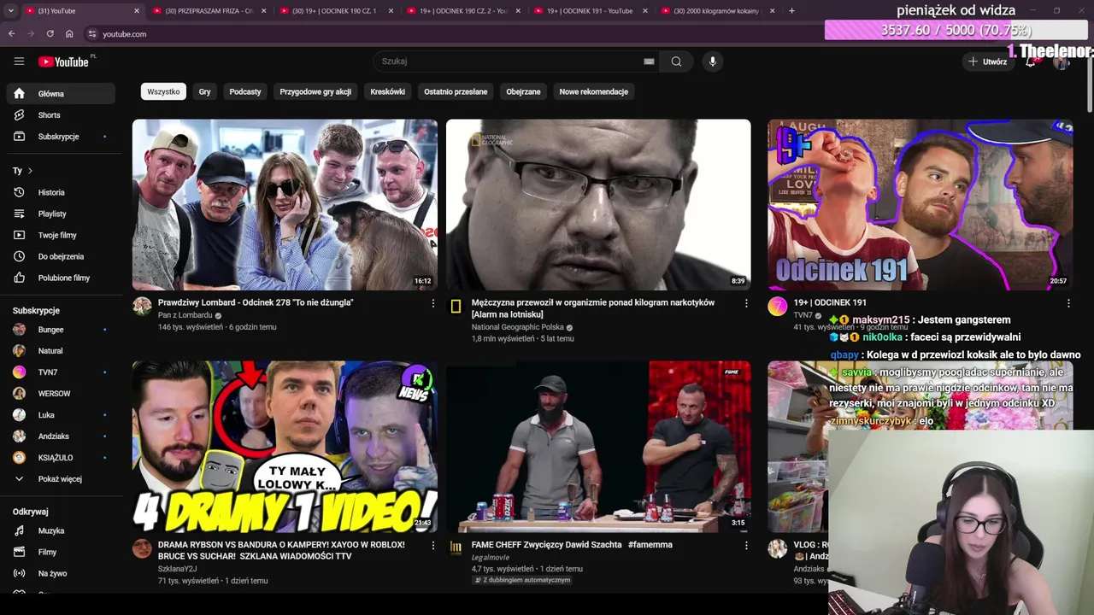The height and width of the screenshot is (615, 1094).
Task: Click browser back arrow
Action: pos(11,34)
